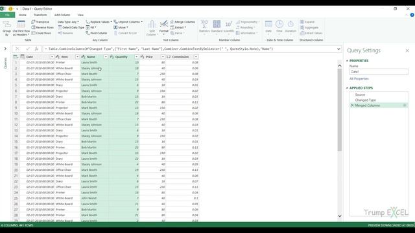Click the blue Help question mark icon
The width and height of the screenshot is (415, 233).
point(412,15)
